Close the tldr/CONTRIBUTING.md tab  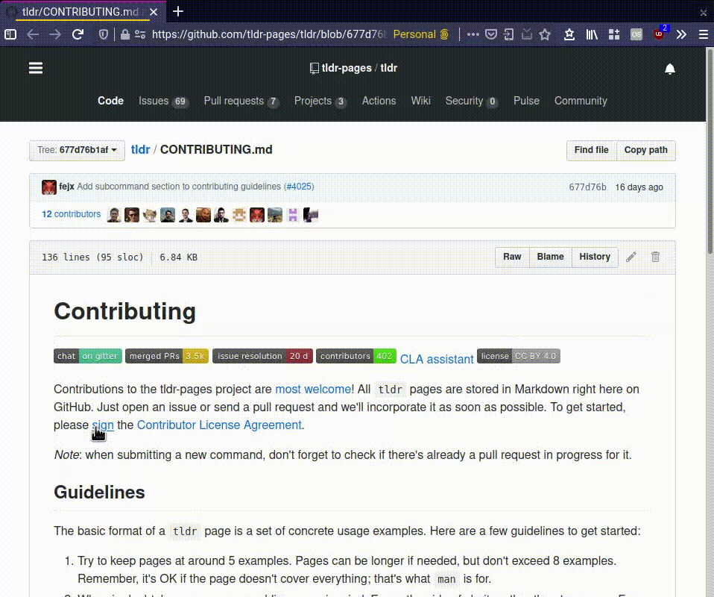(x=154, y=12)
